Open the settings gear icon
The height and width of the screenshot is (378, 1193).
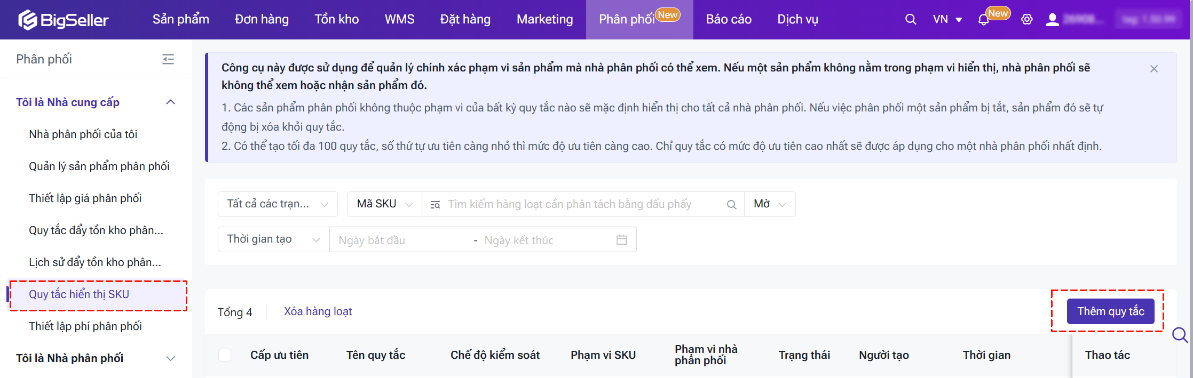(x=1026, y=20)
